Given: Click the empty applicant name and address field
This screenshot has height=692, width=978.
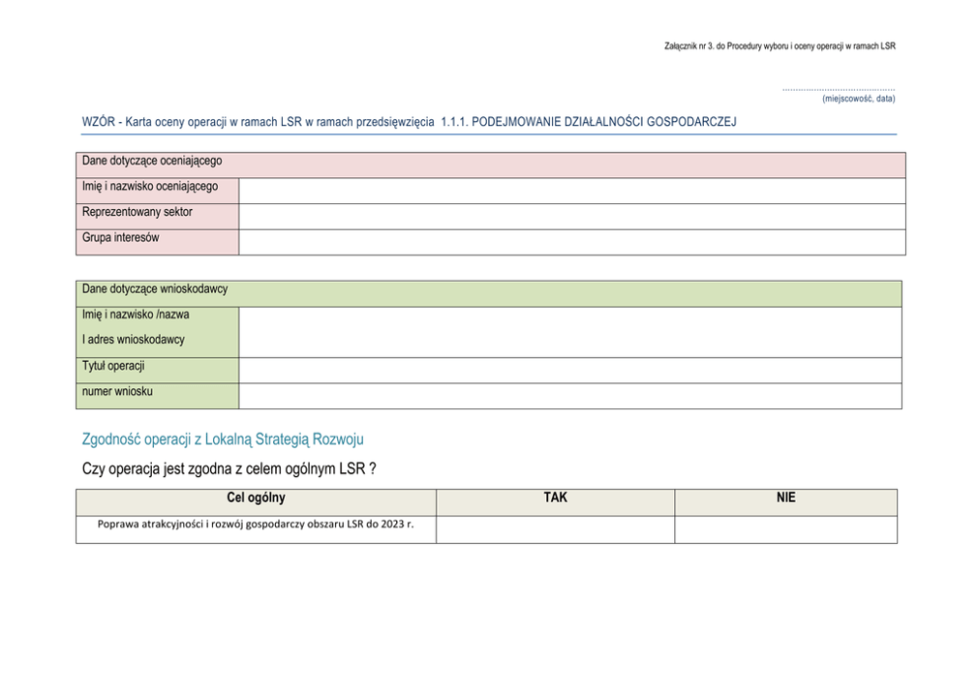Looking at the screenshot, I should [x=572, y=331].
